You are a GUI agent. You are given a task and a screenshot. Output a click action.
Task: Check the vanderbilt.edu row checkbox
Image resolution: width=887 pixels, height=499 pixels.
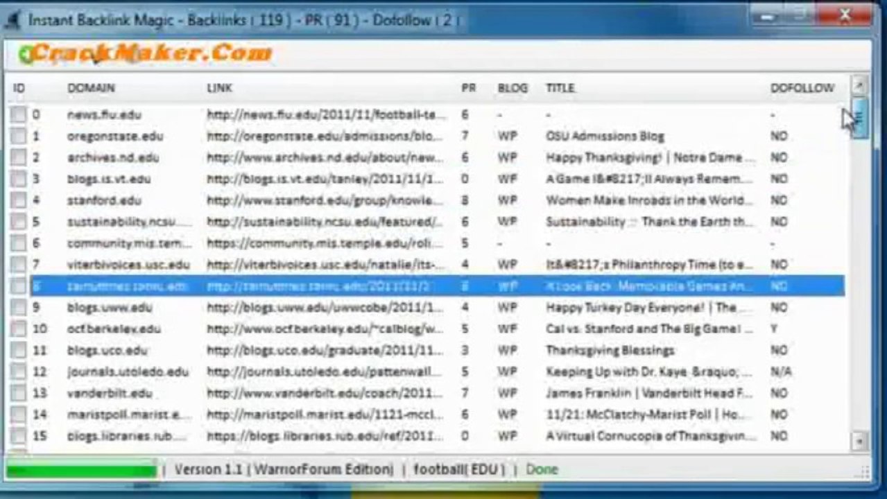[18, 393]
